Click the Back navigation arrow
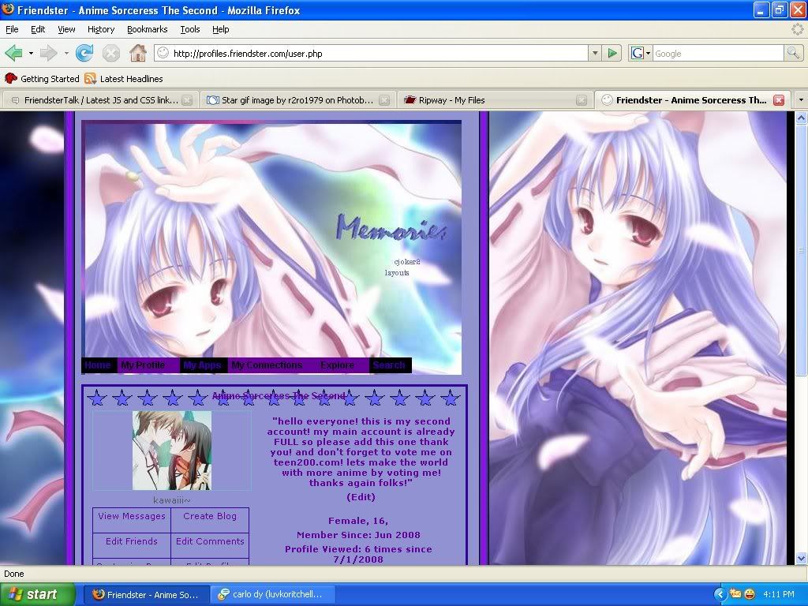 14,54
